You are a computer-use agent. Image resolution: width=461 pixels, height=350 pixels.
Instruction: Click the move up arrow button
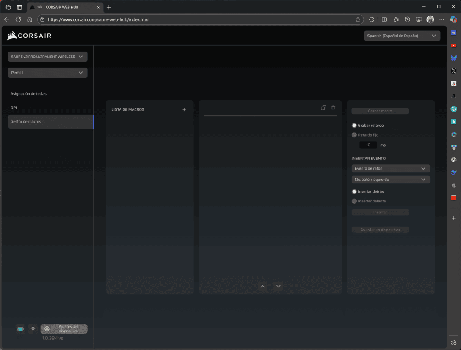pyautogui.click(x=262, y=286)
